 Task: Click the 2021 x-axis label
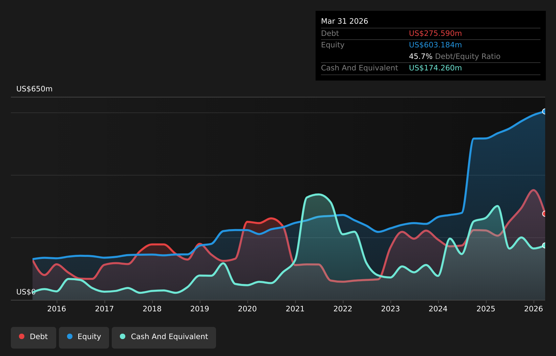coord(295,309)
